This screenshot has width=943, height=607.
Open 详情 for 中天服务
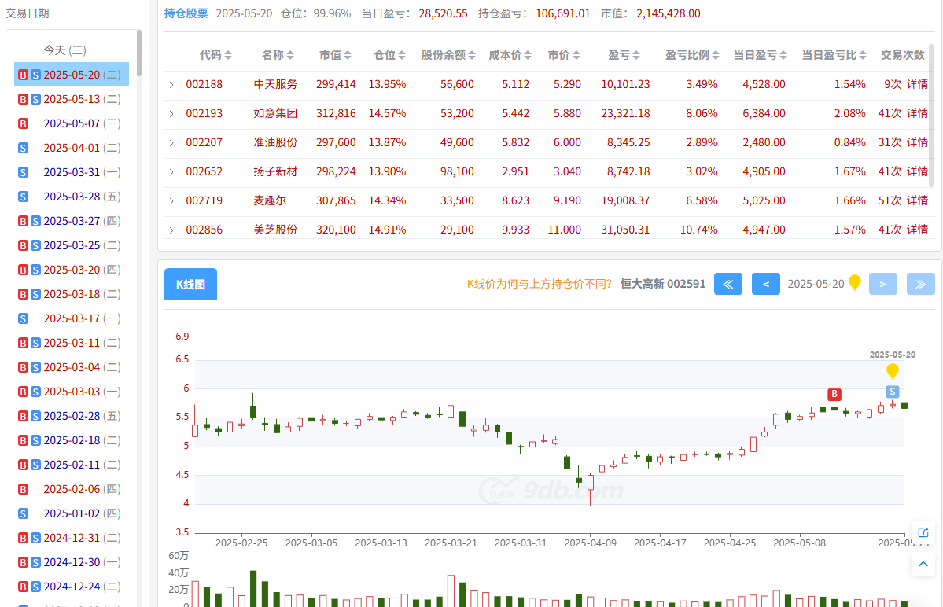(x=917, y=85)
